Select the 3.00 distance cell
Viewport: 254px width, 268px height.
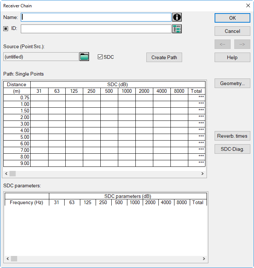(x=17, y=124)
